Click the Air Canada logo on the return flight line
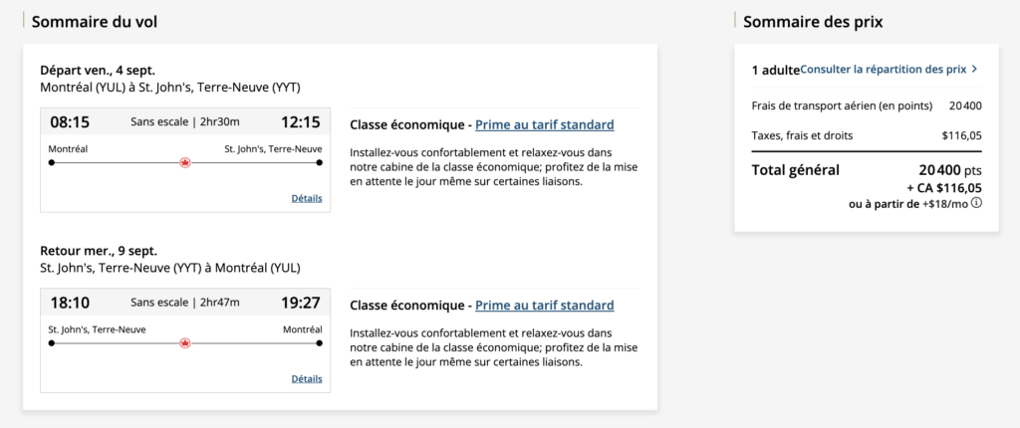 [x=184, y=342]
